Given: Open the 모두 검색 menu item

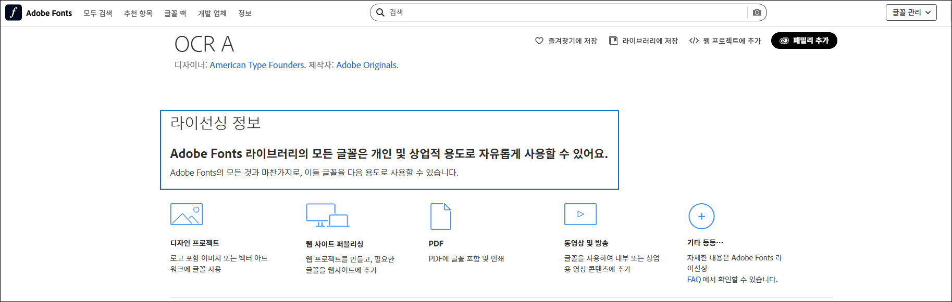Looking at the screenshot, I should pyautogui.click(x=98, y=14).
